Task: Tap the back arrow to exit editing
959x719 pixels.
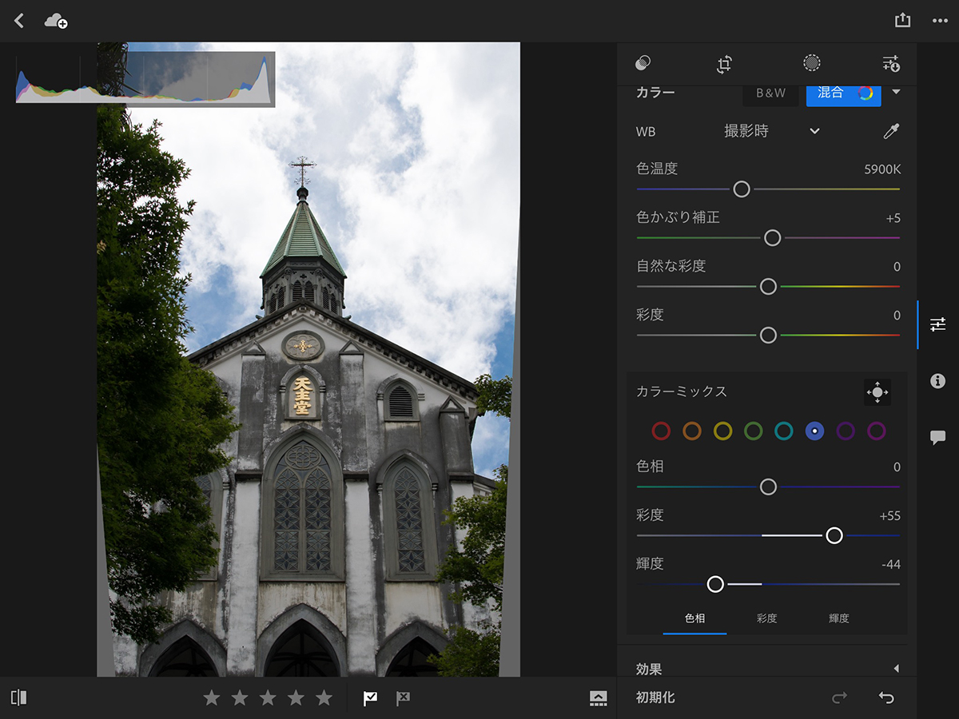Action: click(x=19, y=21)
